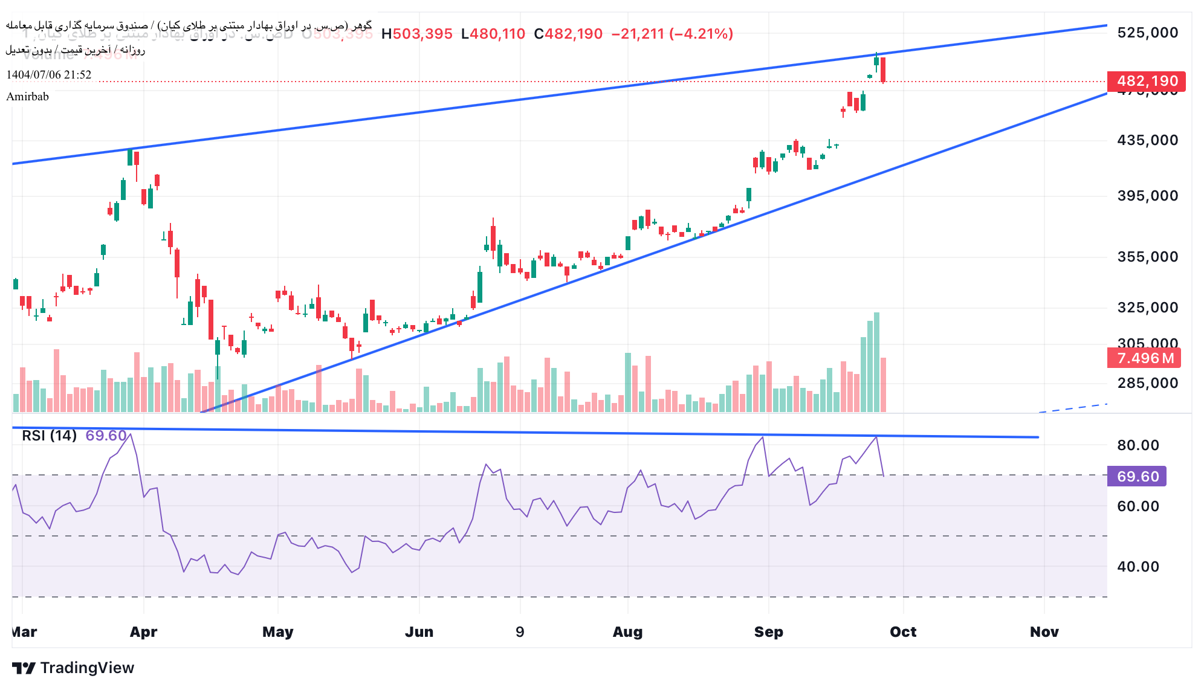Click the −21,211 (−4.21%) change value
This screenshot has height=690, width=1204.
tap(672, 34)
